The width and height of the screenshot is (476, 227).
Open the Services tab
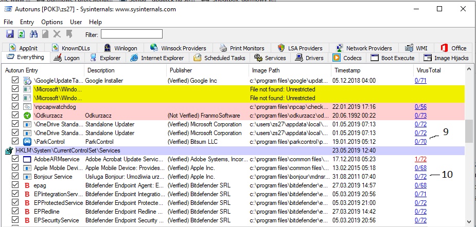pyautogui.click(x=270, y=58)
